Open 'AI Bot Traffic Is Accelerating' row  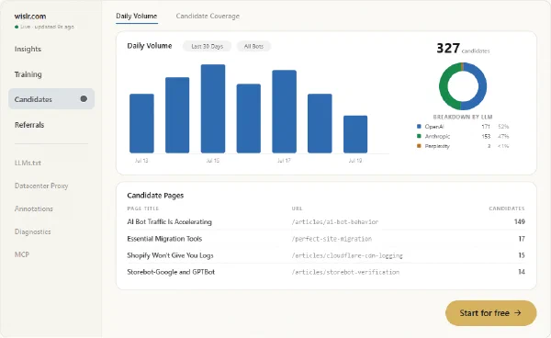(x=326, y=221)
